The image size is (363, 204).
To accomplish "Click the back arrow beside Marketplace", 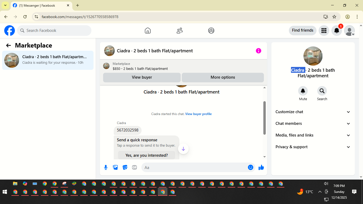I will pyautogui.click(x=9, y=45).
